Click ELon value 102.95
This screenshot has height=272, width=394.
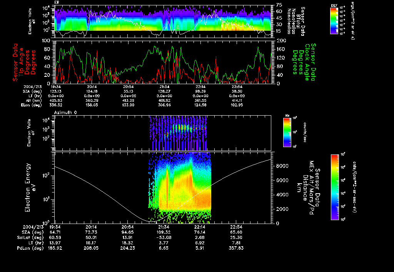pos(237,105)
